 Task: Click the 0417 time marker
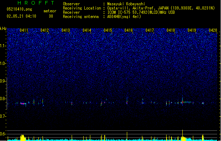point(150,30)
